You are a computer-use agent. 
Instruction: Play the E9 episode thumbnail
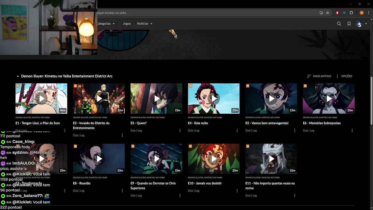(156, 159)
